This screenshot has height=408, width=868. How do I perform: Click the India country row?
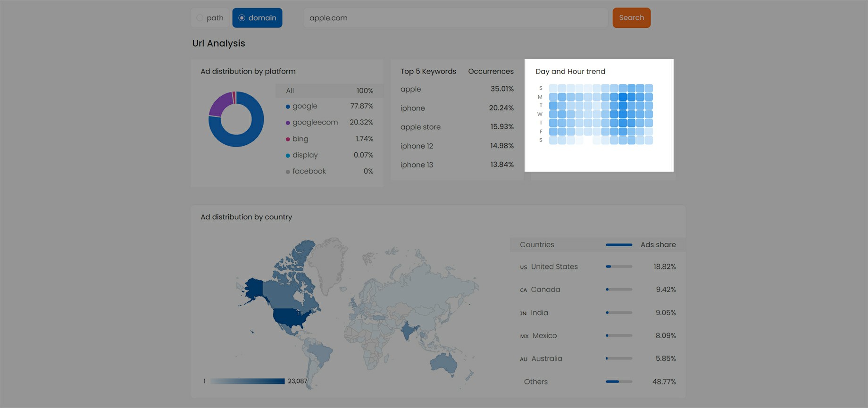598,313
